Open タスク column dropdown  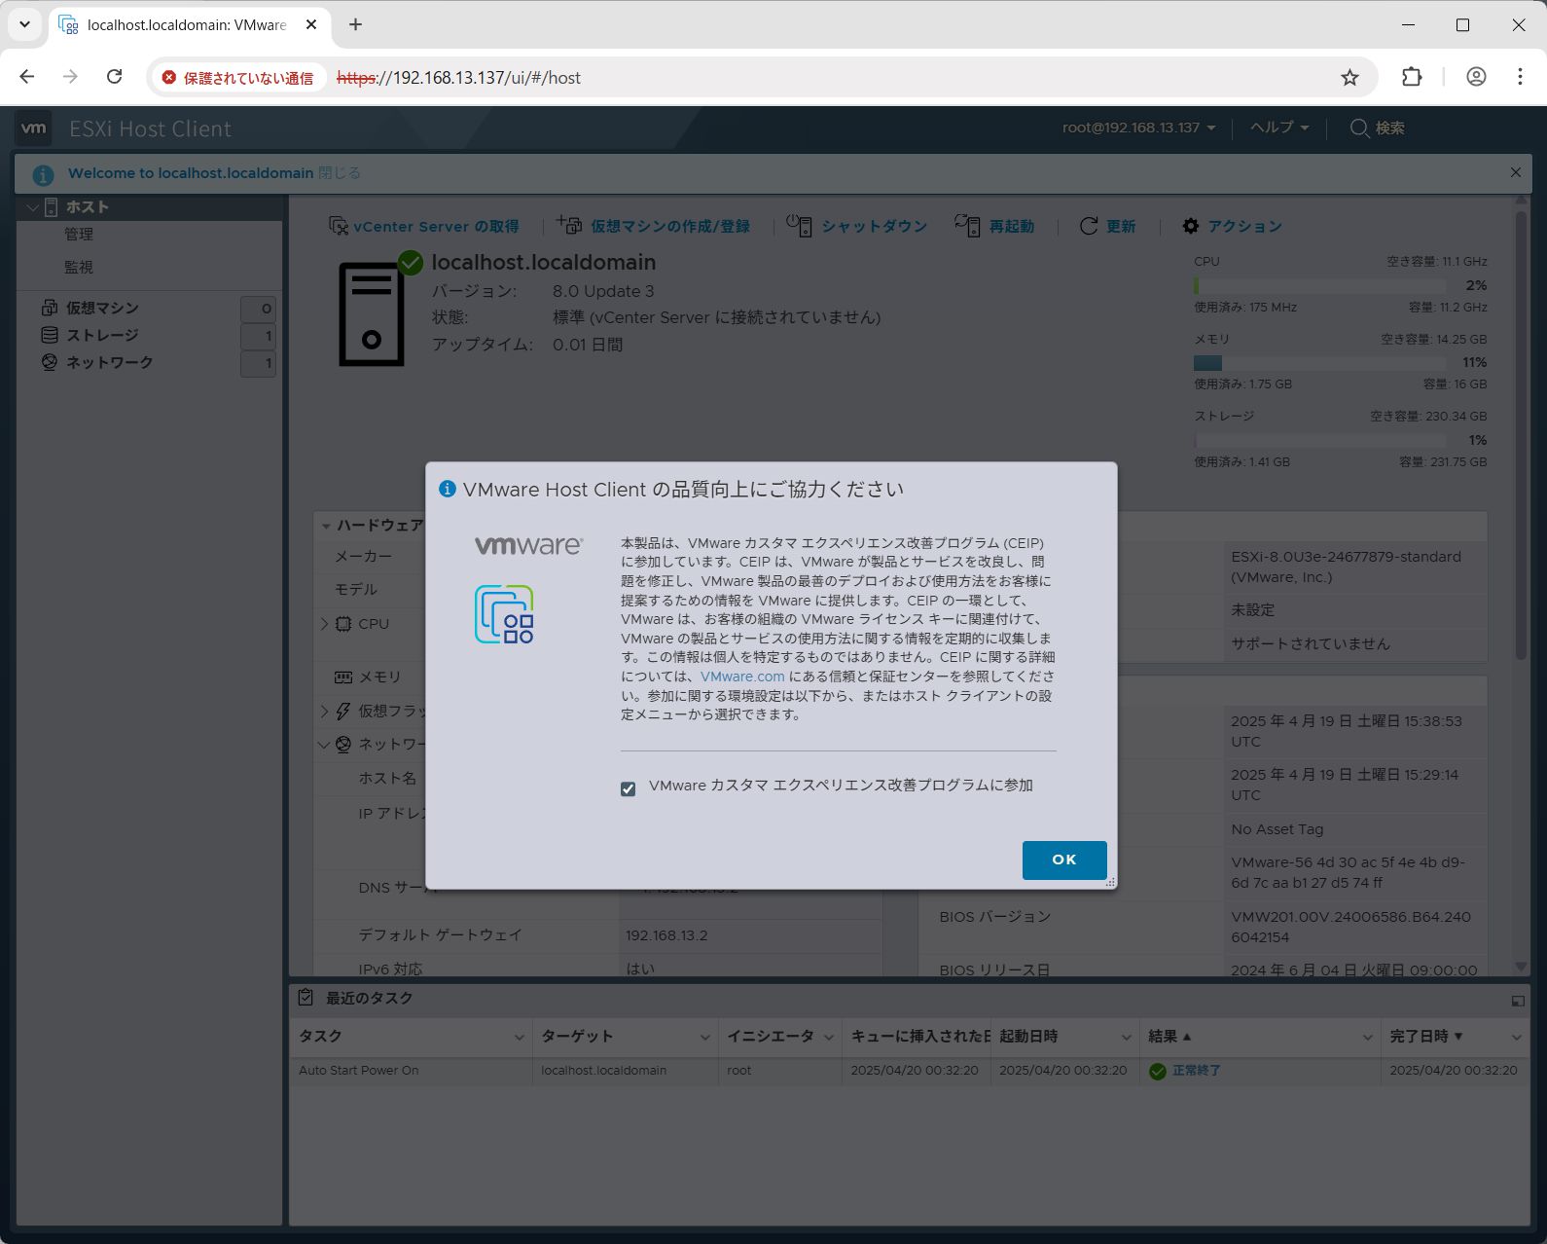point(520,1038)
